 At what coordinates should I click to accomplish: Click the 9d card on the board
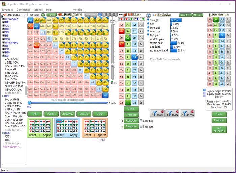(135, 57)
